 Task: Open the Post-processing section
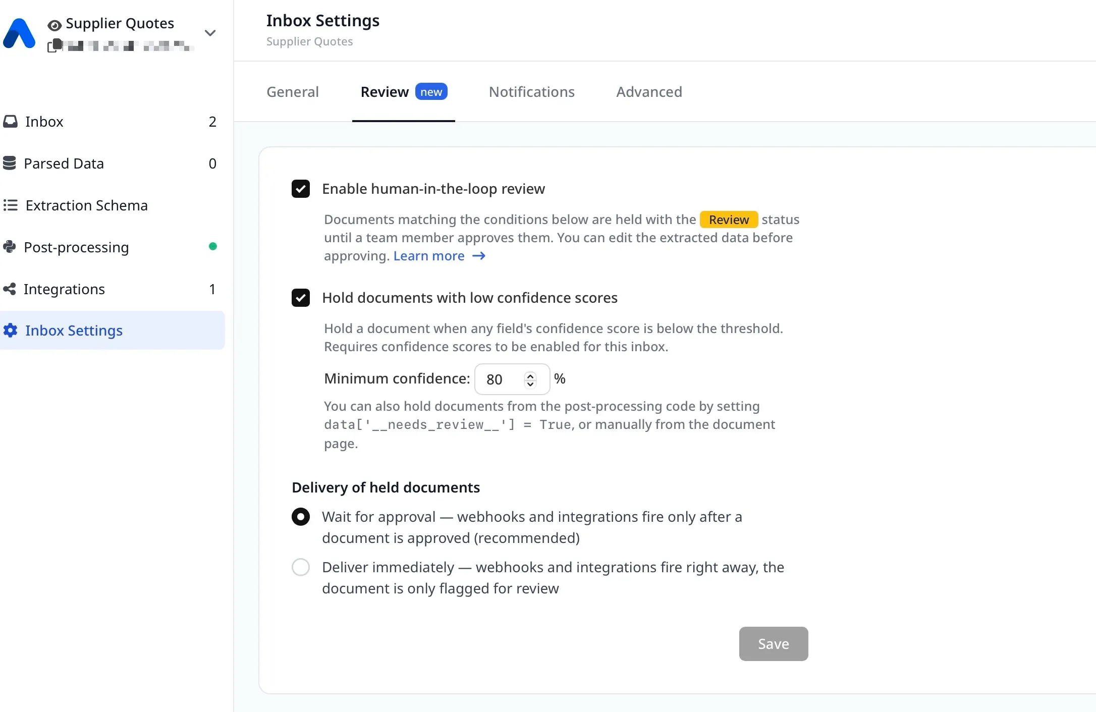pyautogui.click(x=112, y=247)
